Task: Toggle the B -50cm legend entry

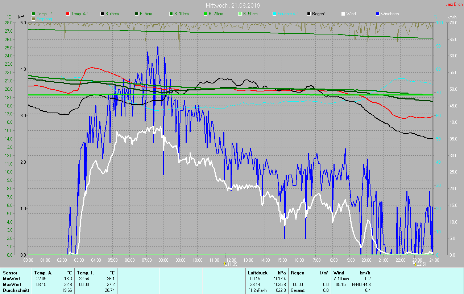Action: [240, 14]
